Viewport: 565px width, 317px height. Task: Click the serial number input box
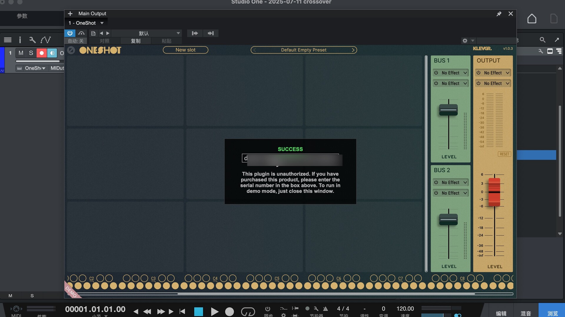click(x=290, y=158)
